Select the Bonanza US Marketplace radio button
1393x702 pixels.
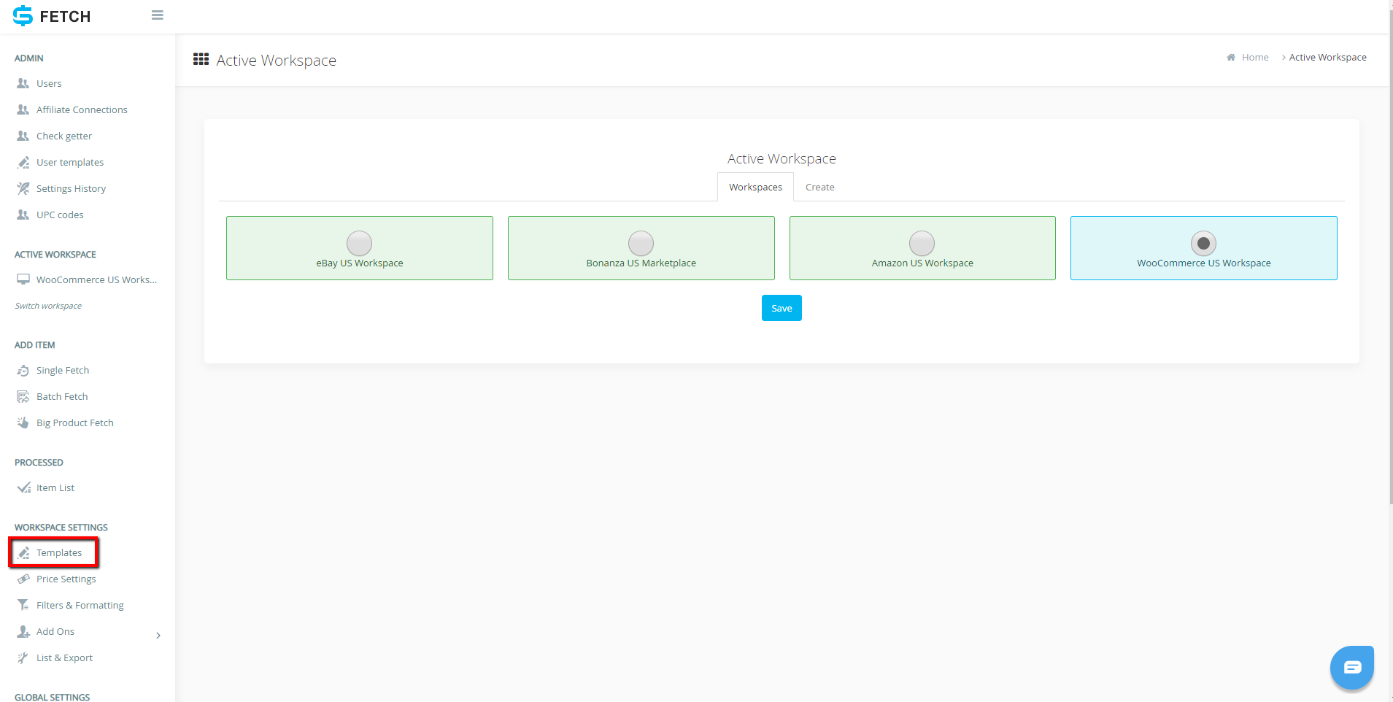coord(641,243)
